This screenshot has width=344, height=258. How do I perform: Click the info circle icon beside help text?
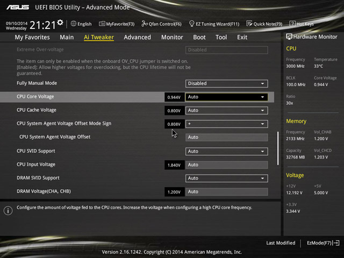click(x=8, y=211)
